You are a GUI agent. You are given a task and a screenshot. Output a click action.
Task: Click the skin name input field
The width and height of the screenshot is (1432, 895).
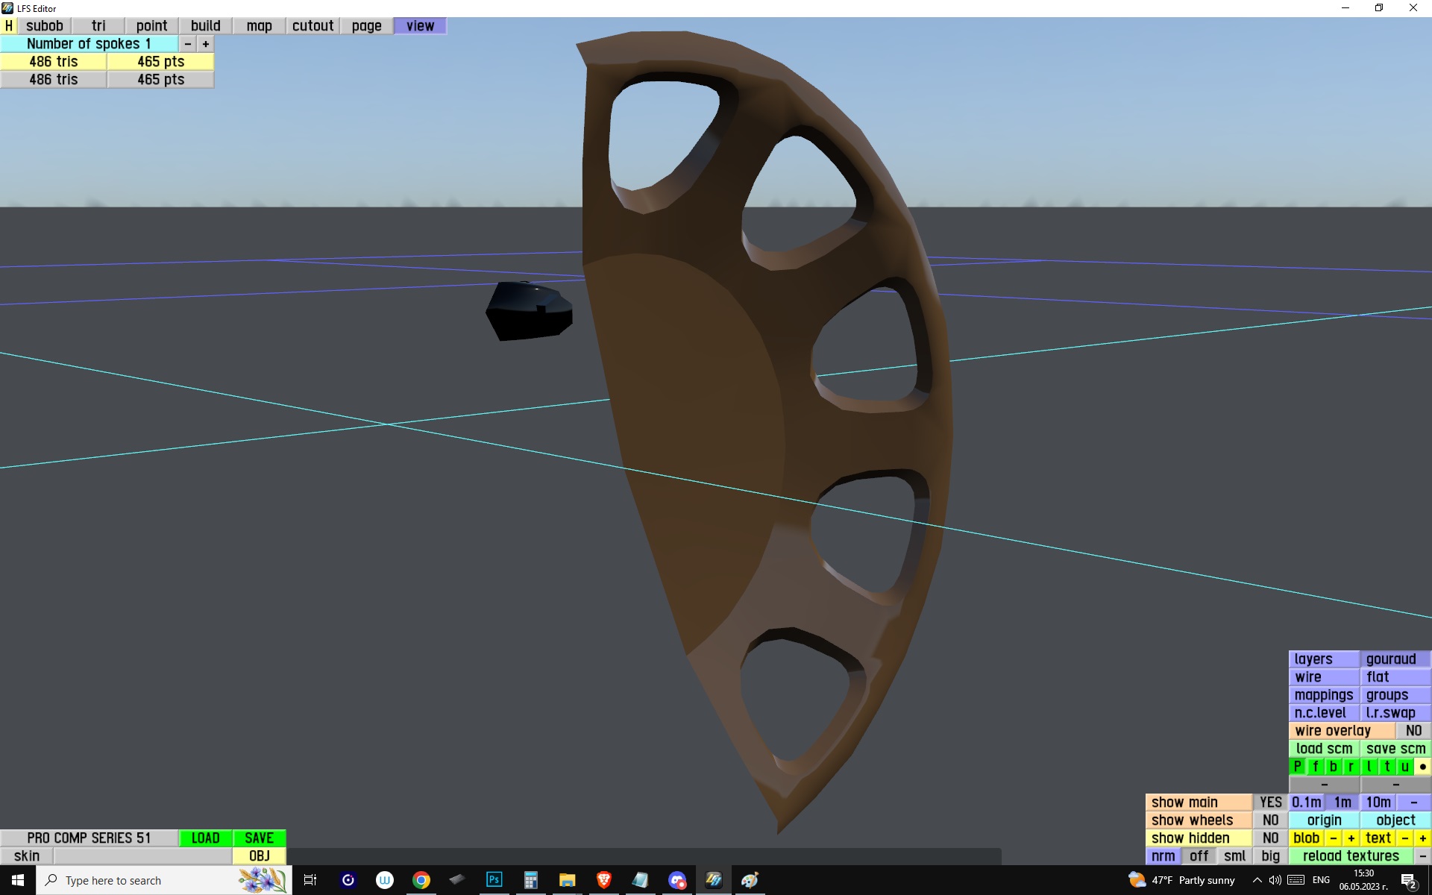tap(142, 856)
